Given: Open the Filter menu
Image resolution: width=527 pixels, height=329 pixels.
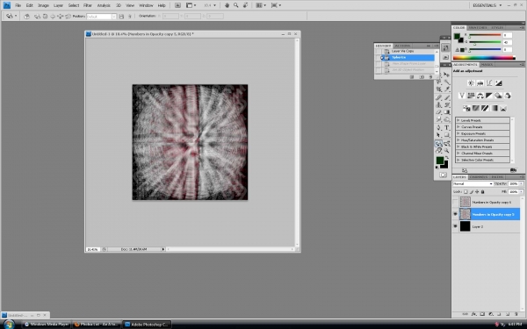Looking at the screenshot, I should (88, 5).
